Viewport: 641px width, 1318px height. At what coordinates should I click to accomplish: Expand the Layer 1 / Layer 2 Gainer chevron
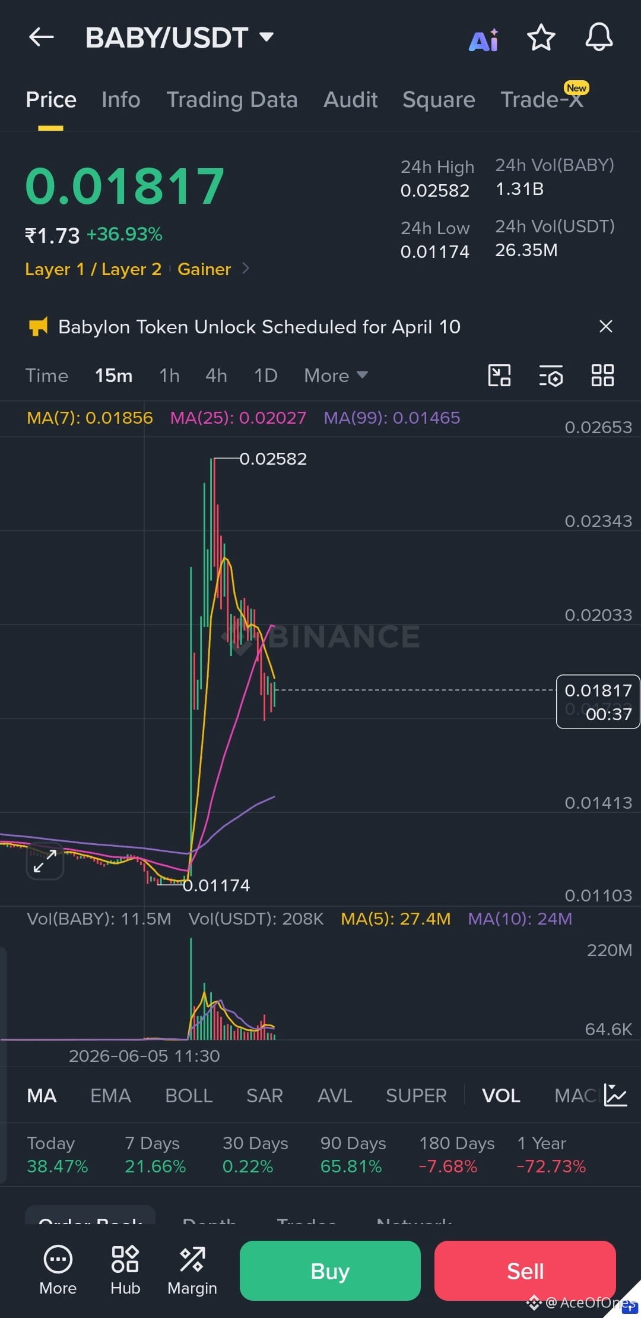(246, 269)
